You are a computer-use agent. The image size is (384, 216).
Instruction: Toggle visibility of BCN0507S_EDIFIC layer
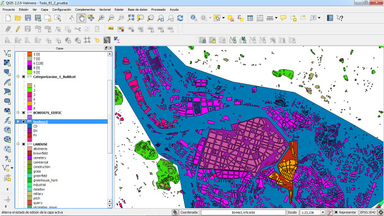coord(24,112)
